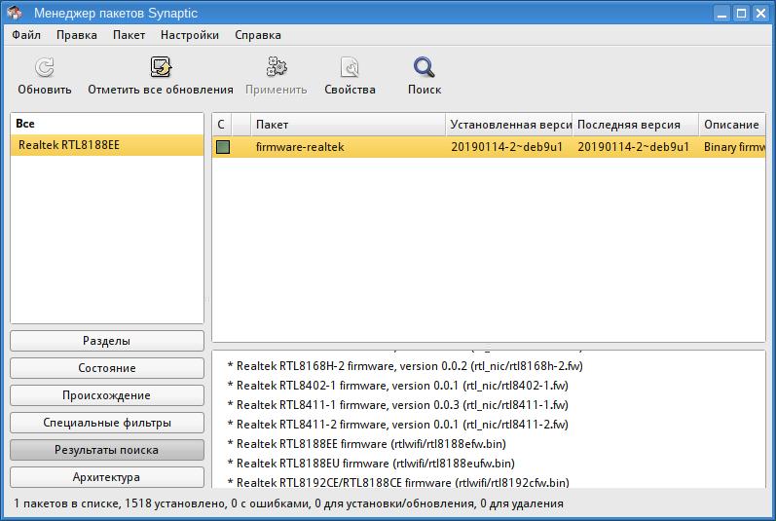Sort by Установленная версия column header
This screenshot has height=521, width=776.
[509, 125]
